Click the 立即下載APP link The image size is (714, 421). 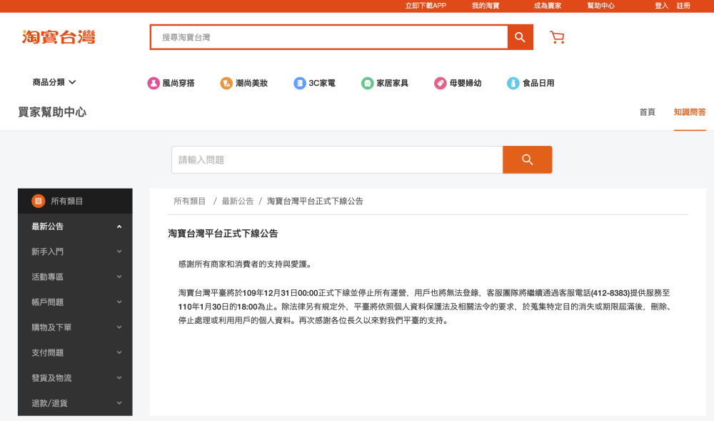tap(426, 6)
